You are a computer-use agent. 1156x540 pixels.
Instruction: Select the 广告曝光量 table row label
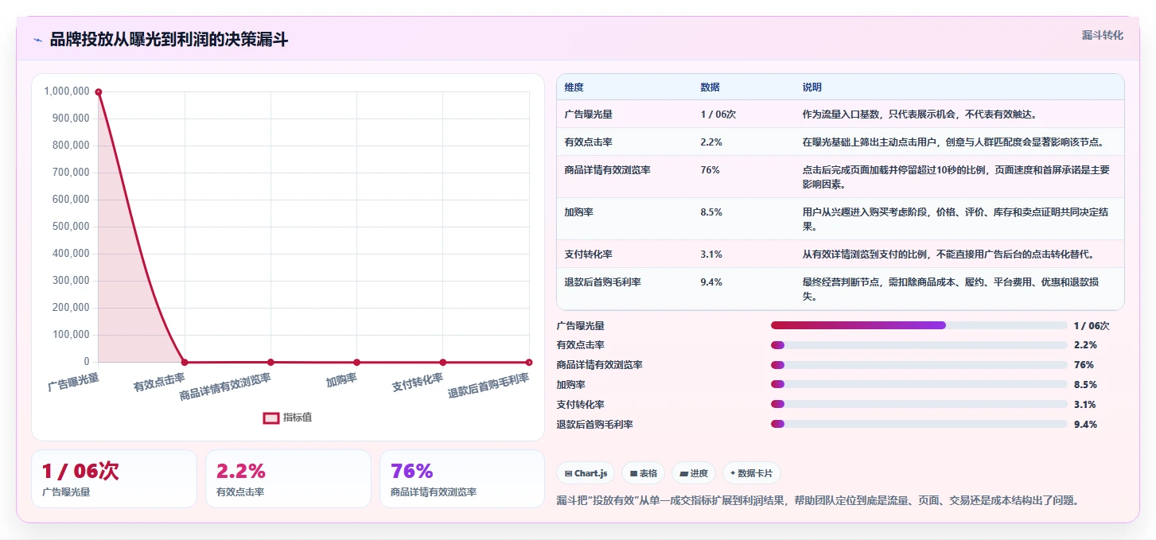click(x=588, y=115)
